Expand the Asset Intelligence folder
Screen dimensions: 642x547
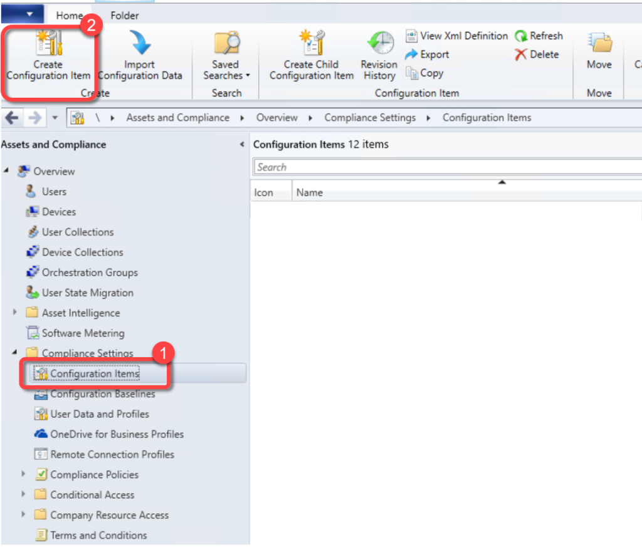[x=14, y=313]
